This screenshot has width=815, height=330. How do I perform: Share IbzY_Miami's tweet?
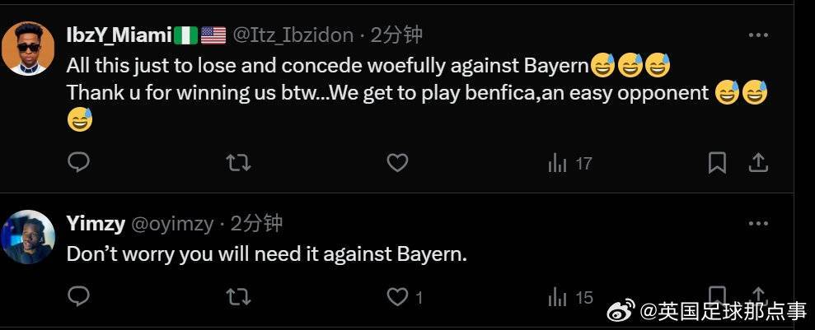[758, 163]
